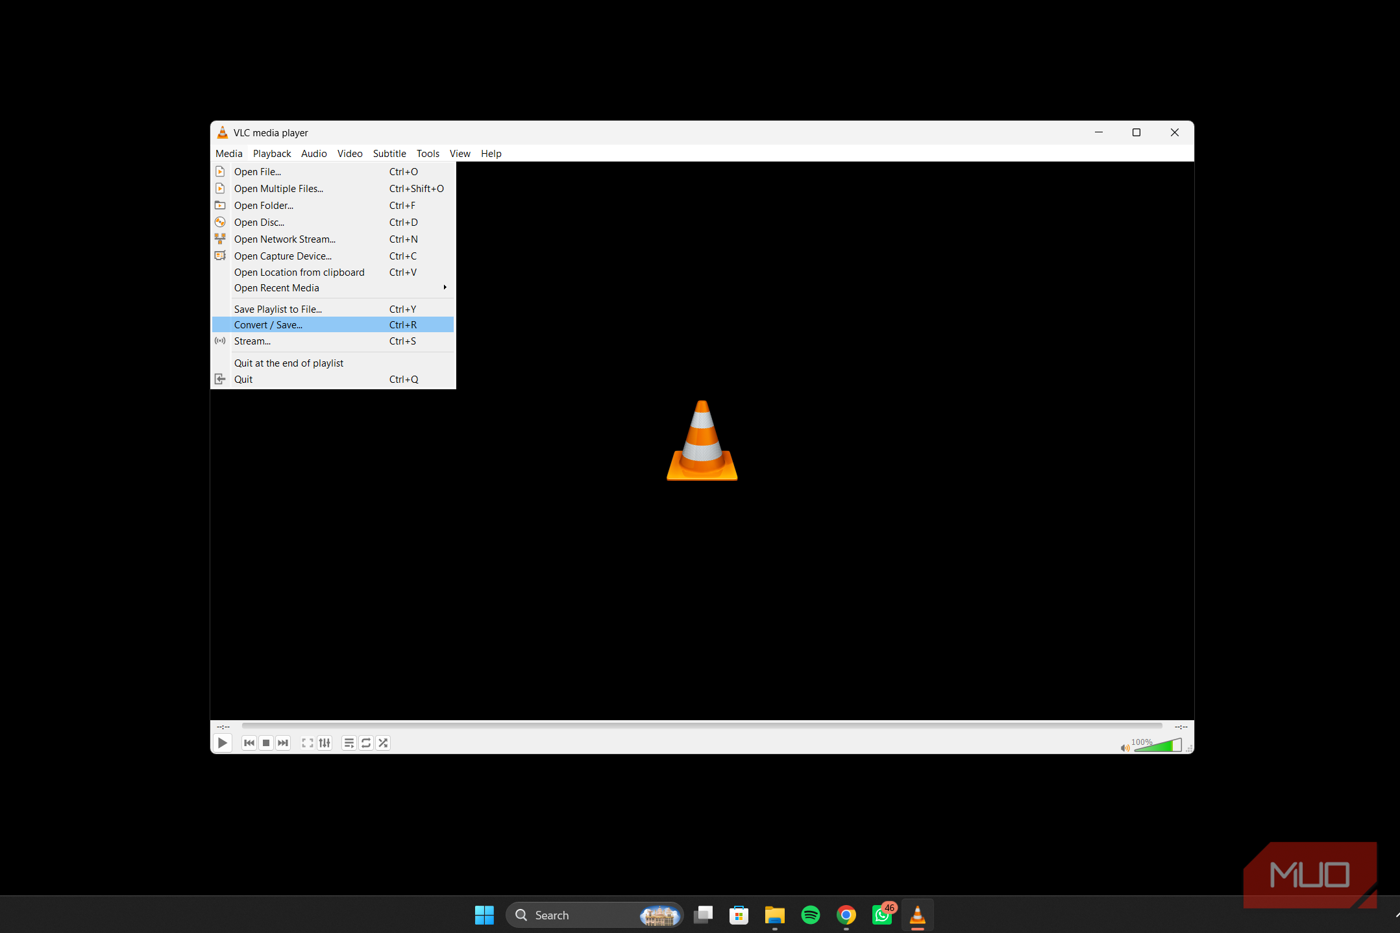Click the Play button in VLC controls
The image size is (1400, 933).
coord(222,743)
